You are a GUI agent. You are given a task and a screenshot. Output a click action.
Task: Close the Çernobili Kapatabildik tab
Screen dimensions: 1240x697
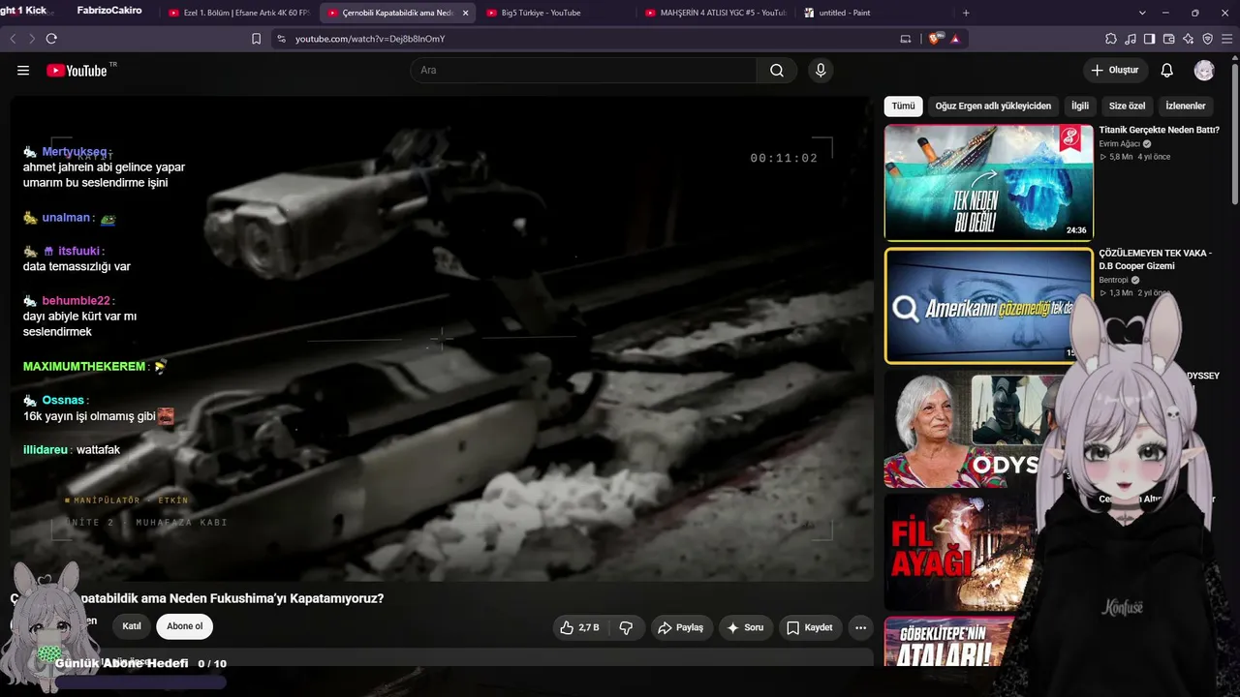point(466,13)
